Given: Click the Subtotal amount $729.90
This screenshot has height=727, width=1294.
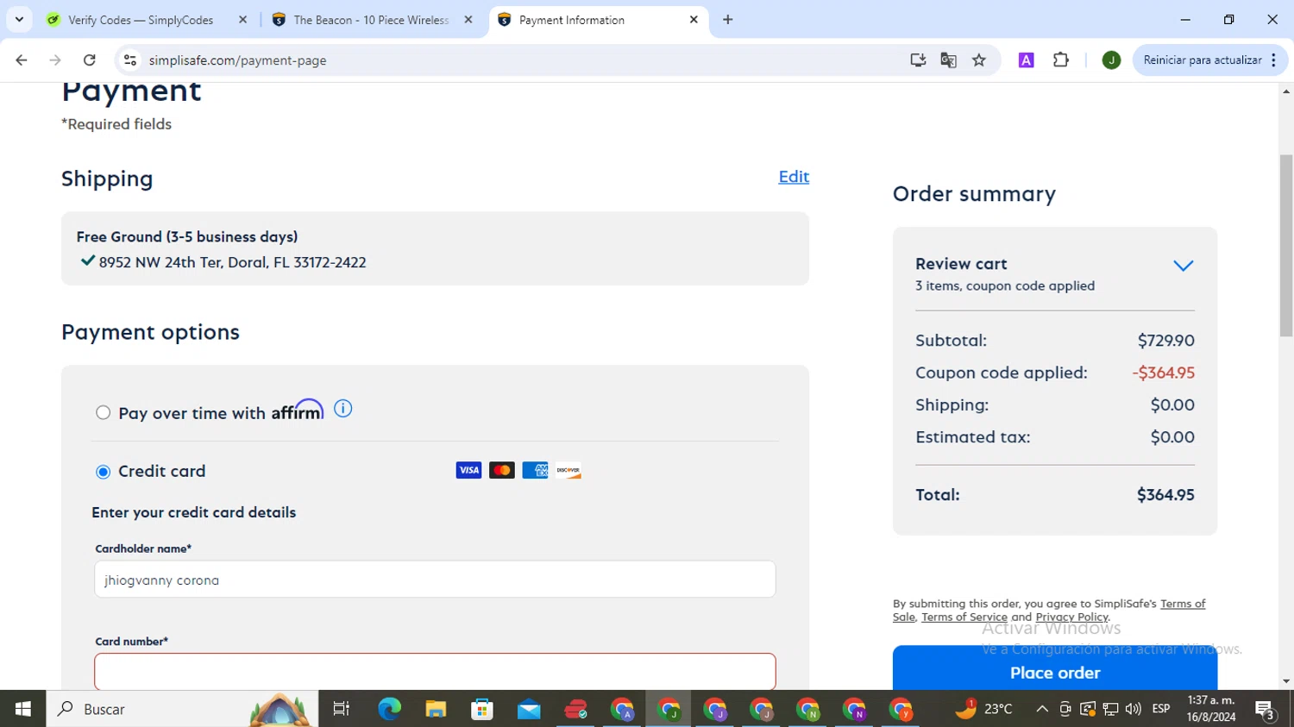Looking at the screenshot, I should 1165,341.
